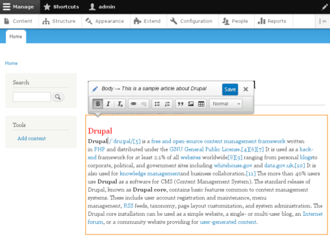Viewport: 330px width, 237px height.
Task: Click the bold 'Drupal core' text
Action: (x=150, y=190)
